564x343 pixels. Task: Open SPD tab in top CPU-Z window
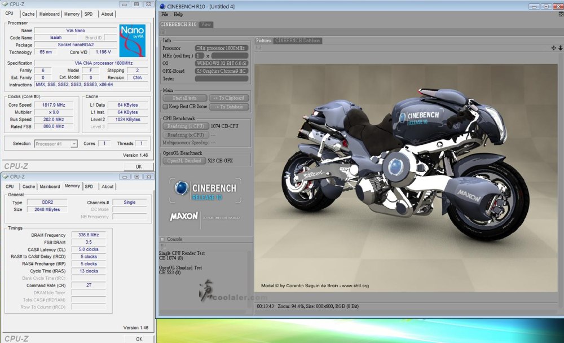pyautogui.click(x=89, y=14)
